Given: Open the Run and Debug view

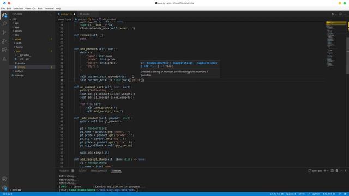Looking at the screenshot, I should pos(4,41).
